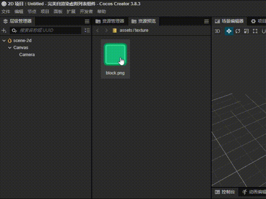Select the Rotate gizmo tool
Viewport: 266px width, 199px height.
(238, 31)
